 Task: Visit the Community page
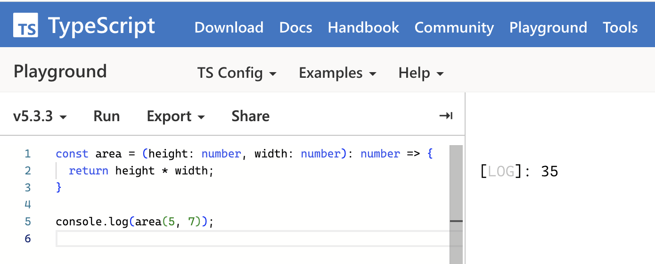pos(454,27)
